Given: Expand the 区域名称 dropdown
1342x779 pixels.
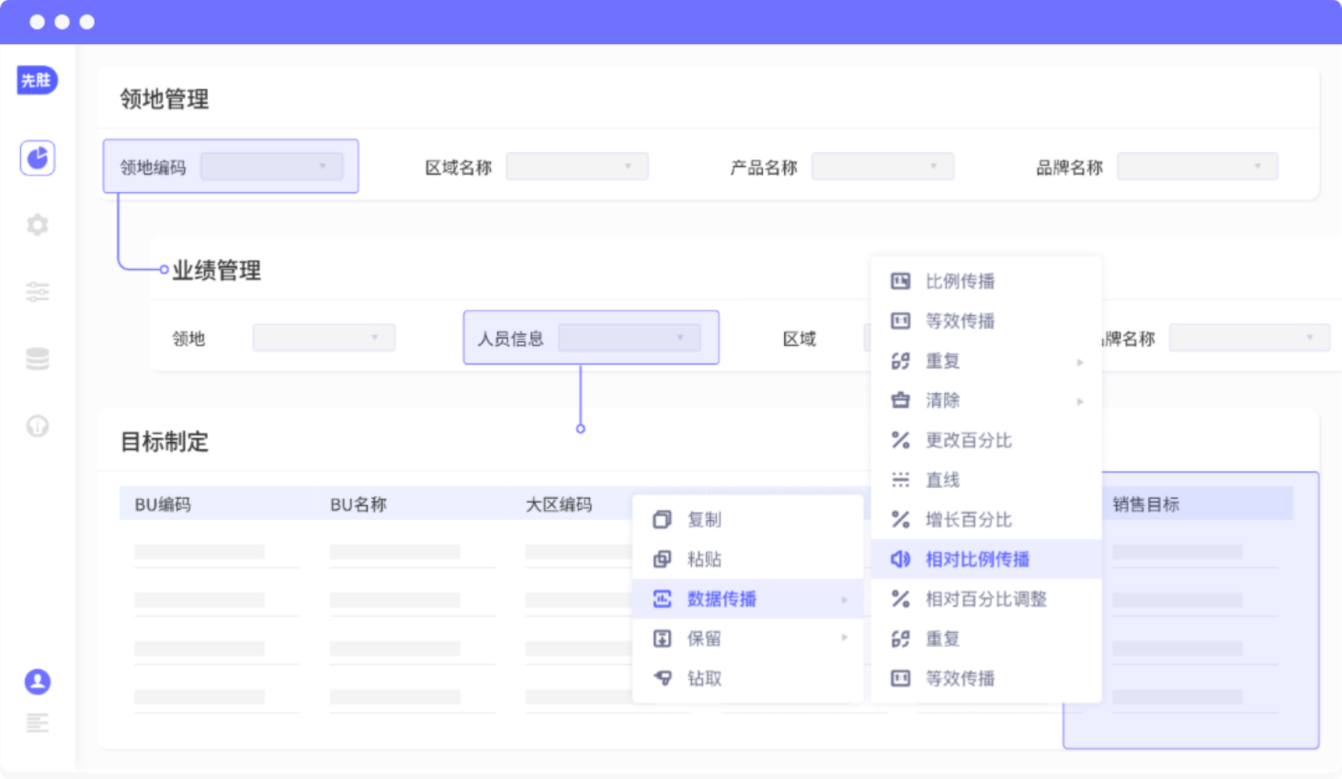Looking at the screenshot, I should pyautogui.click(x=577, y=166).
